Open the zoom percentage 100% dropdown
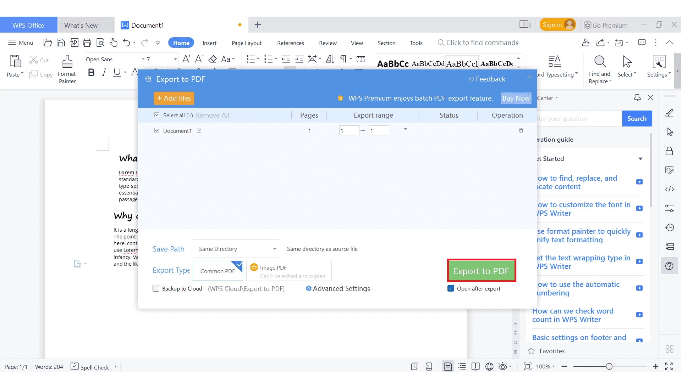 [x=546, y=367]
